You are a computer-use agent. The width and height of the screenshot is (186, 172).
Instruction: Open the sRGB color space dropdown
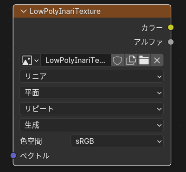point(117,141)
